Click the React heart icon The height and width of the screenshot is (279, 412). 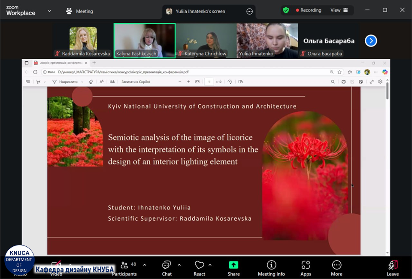click(x=199, y=265)
